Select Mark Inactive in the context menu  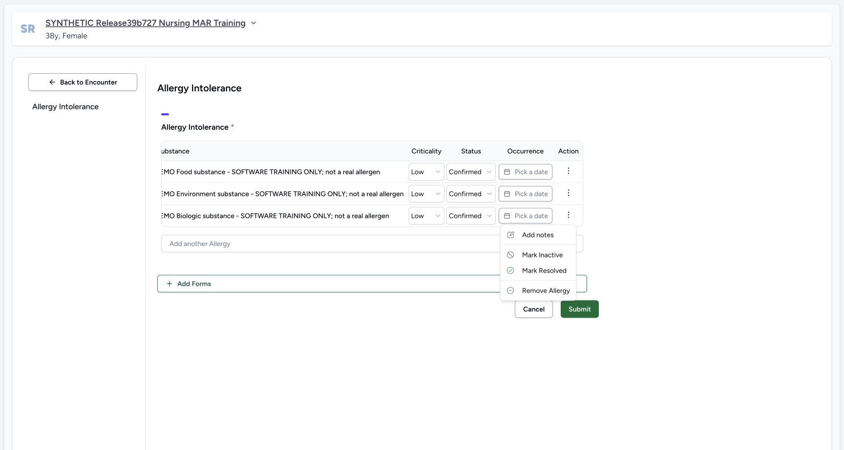538,255
